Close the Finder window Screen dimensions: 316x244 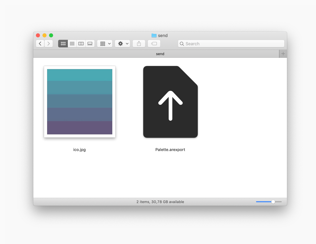38,35
